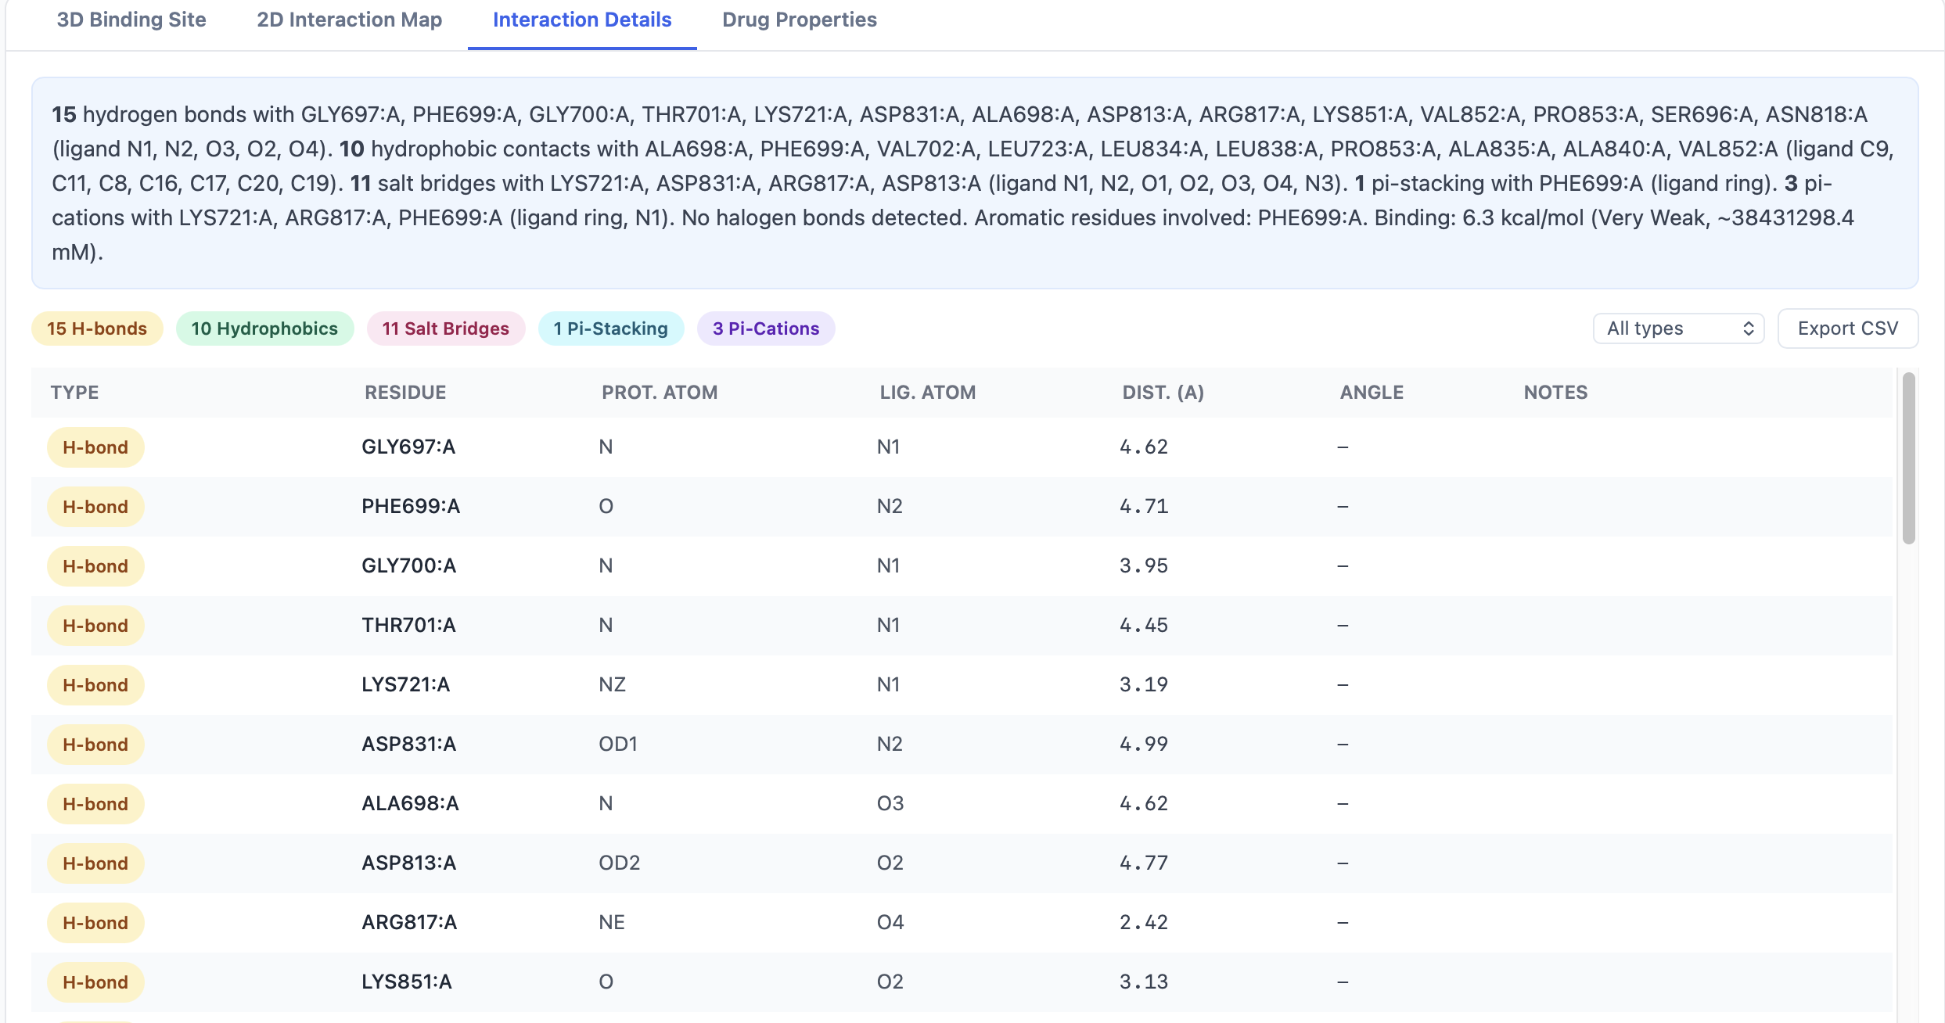Select the ALA698:A residue cell
Image resolution: width=1945 pixels, height=1023 pixels.
click(x=410, y=804)
